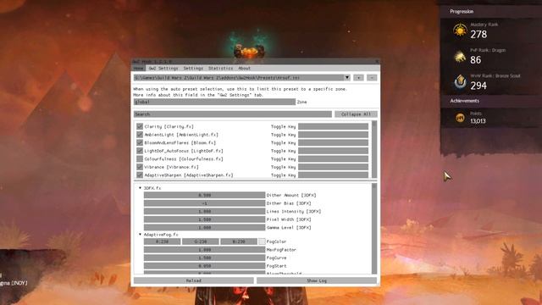Image resolution: width=542 pixels, height=305 pixels.
Task: Open the Settings tab
Action: [x=193, y=68]
